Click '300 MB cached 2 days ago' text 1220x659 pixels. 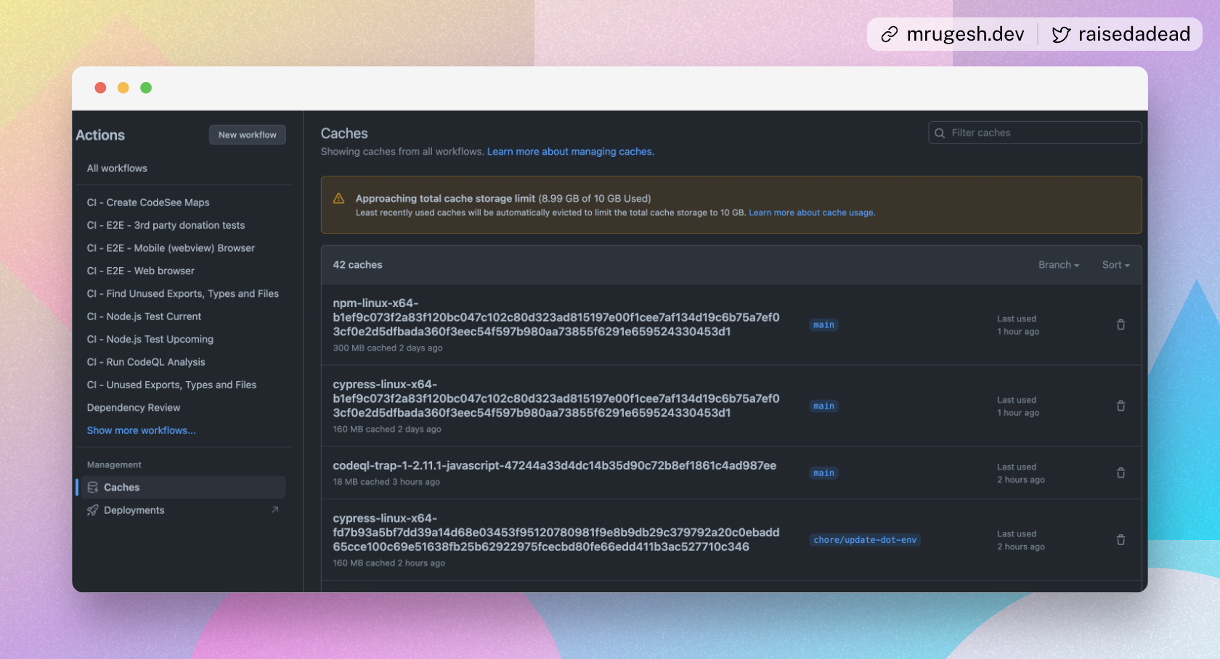[x=388, y=348]
